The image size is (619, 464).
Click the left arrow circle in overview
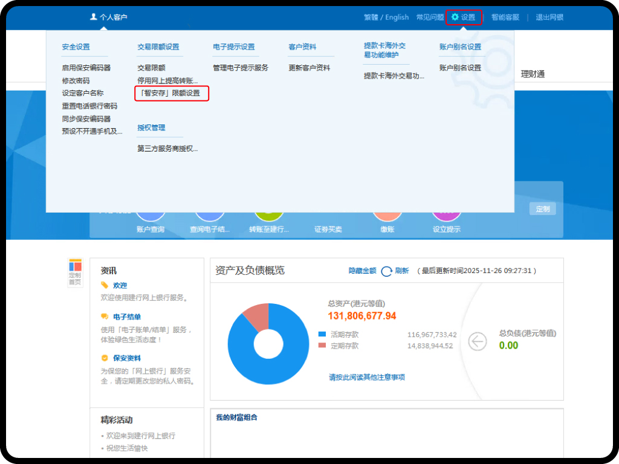[478, 341]
